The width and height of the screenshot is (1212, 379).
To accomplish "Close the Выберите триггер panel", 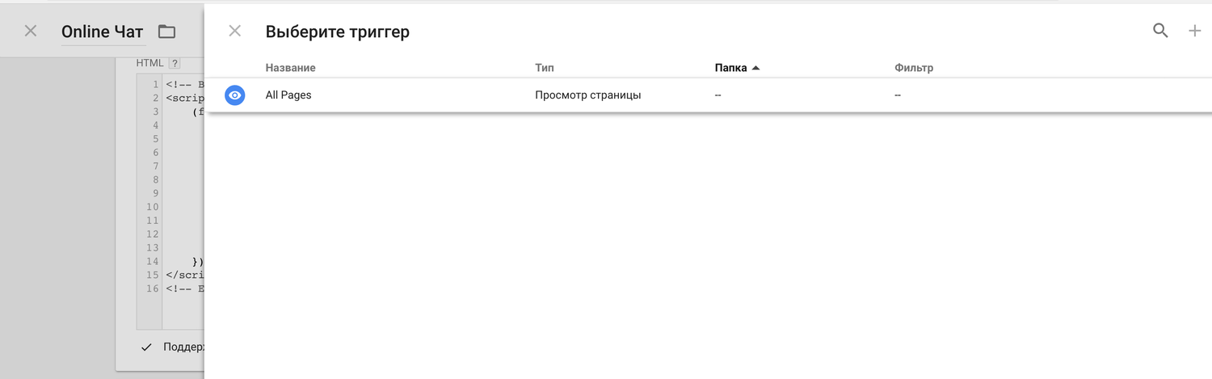I will tap(235, 32).
